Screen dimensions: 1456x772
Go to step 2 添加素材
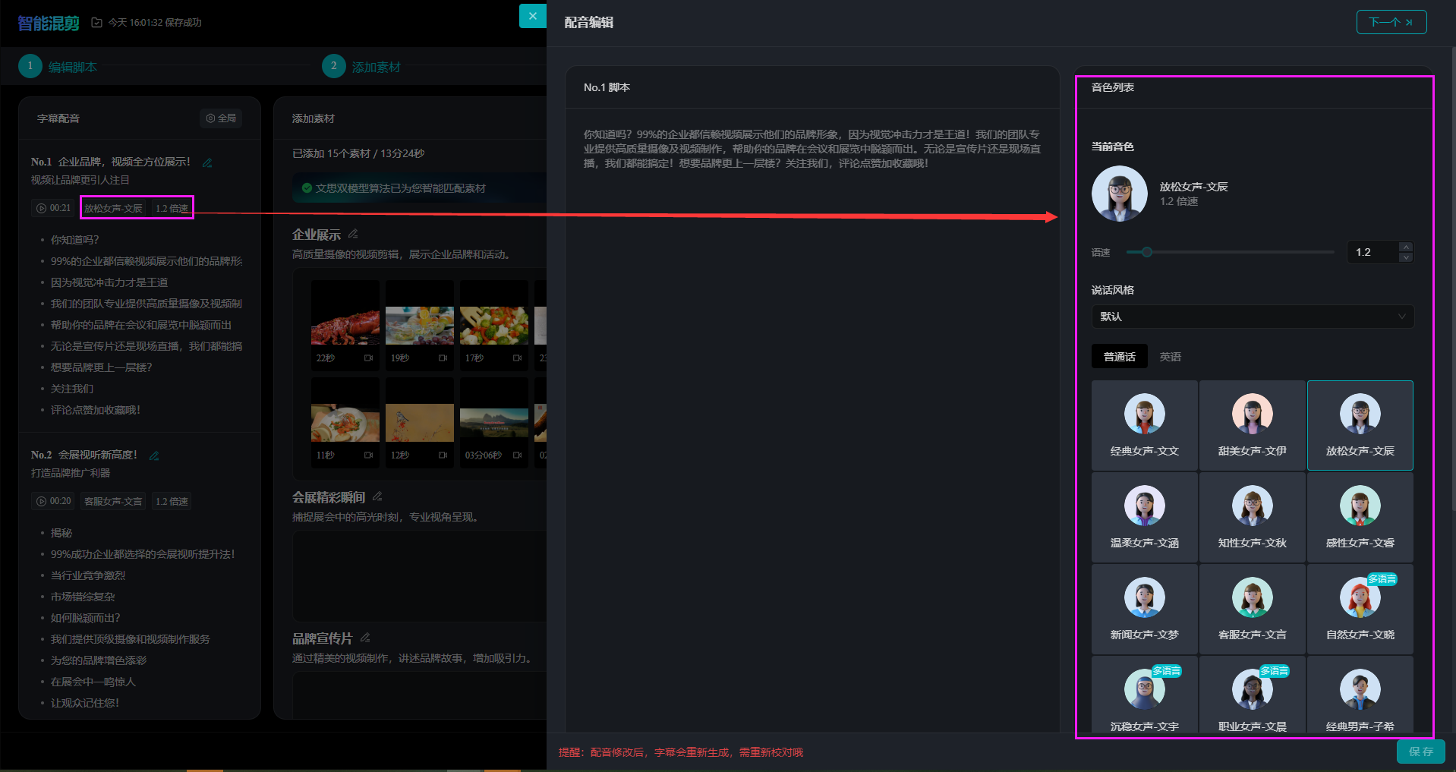tap(361, 66)
